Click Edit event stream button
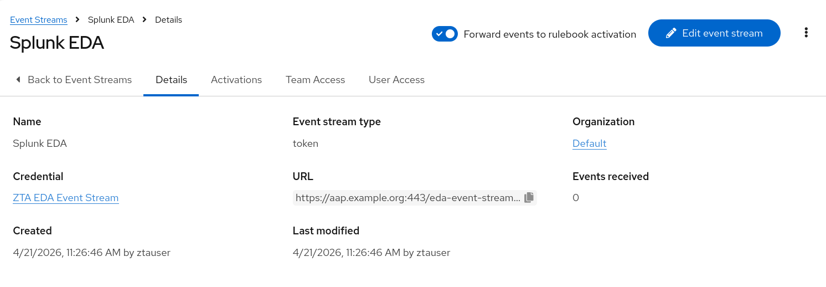Image resolution: width=826 pixels, height=287 pixels. click(714, 33)
